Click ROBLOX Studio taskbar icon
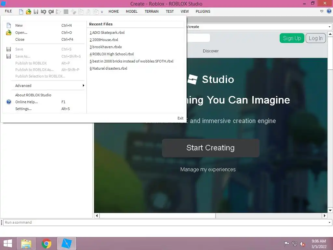The width and height of the screenshot is (333, 250). 66,243
